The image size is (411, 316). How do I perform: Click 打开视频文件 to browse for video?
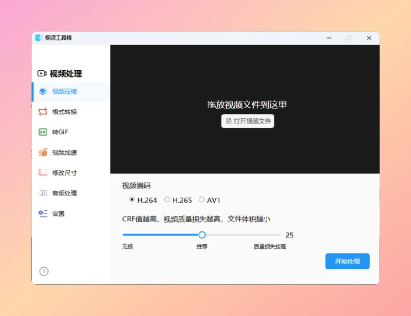[x=249, y=121]
